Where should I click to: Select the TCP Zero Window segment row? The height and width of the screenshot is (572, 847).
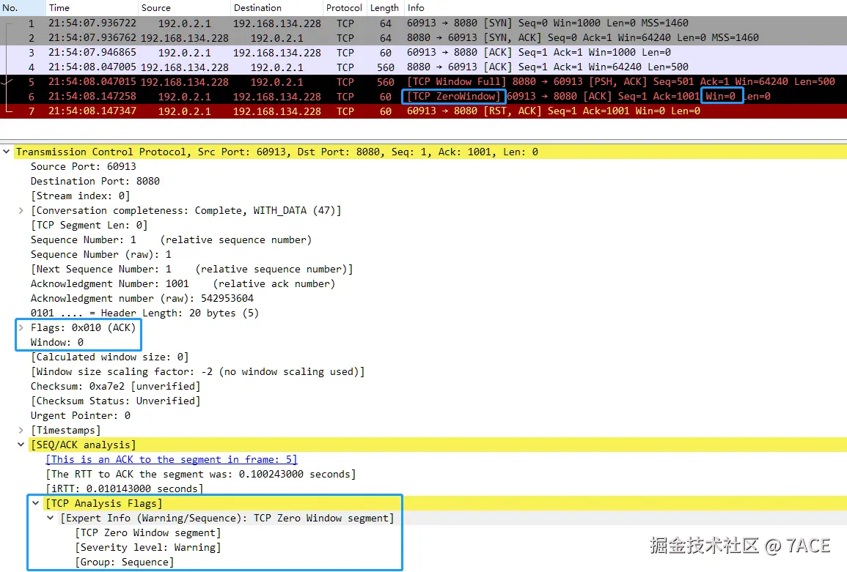148,532
